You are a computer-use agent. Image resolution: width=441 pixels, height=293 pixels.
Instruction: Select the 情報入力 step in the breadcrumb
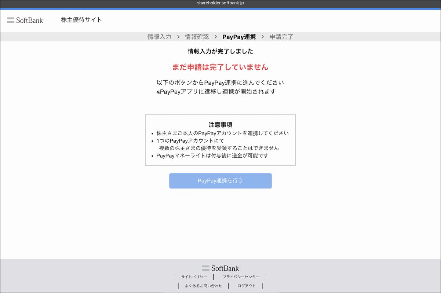[x=159, y=37]
